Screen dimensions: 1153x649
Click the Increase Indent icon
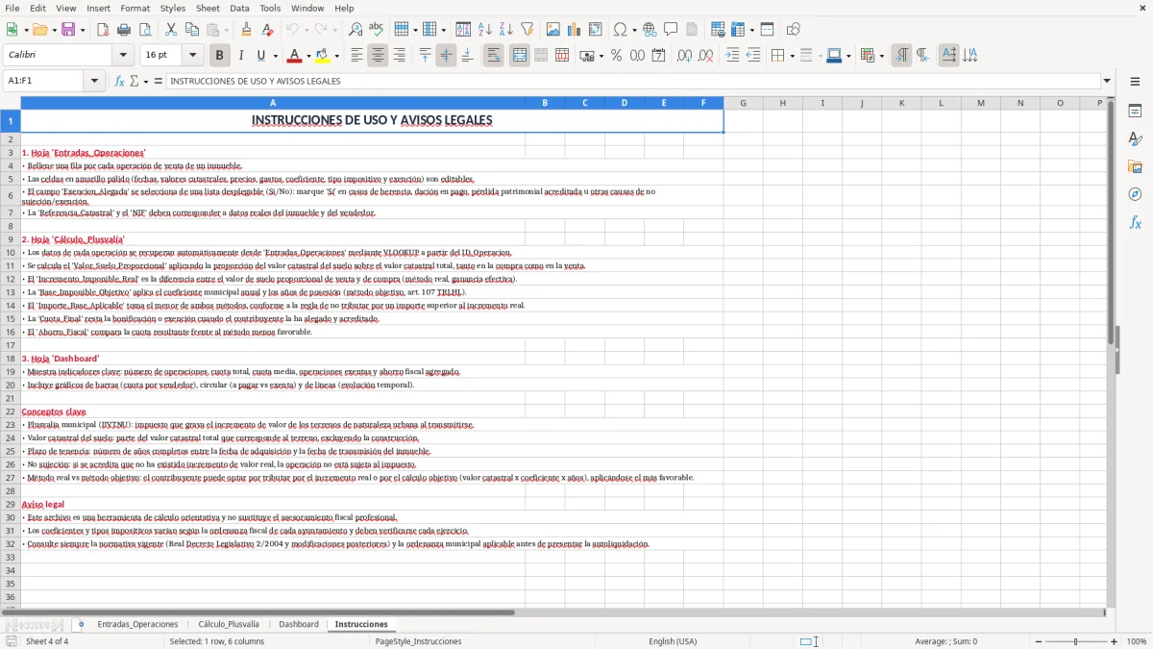click(x=732, y=56)
